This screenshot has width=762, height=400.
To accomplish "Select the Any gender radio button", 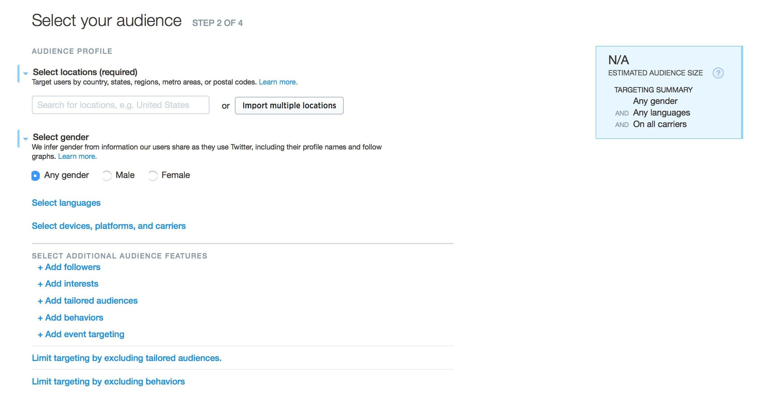I will click(x=35, y=175).
